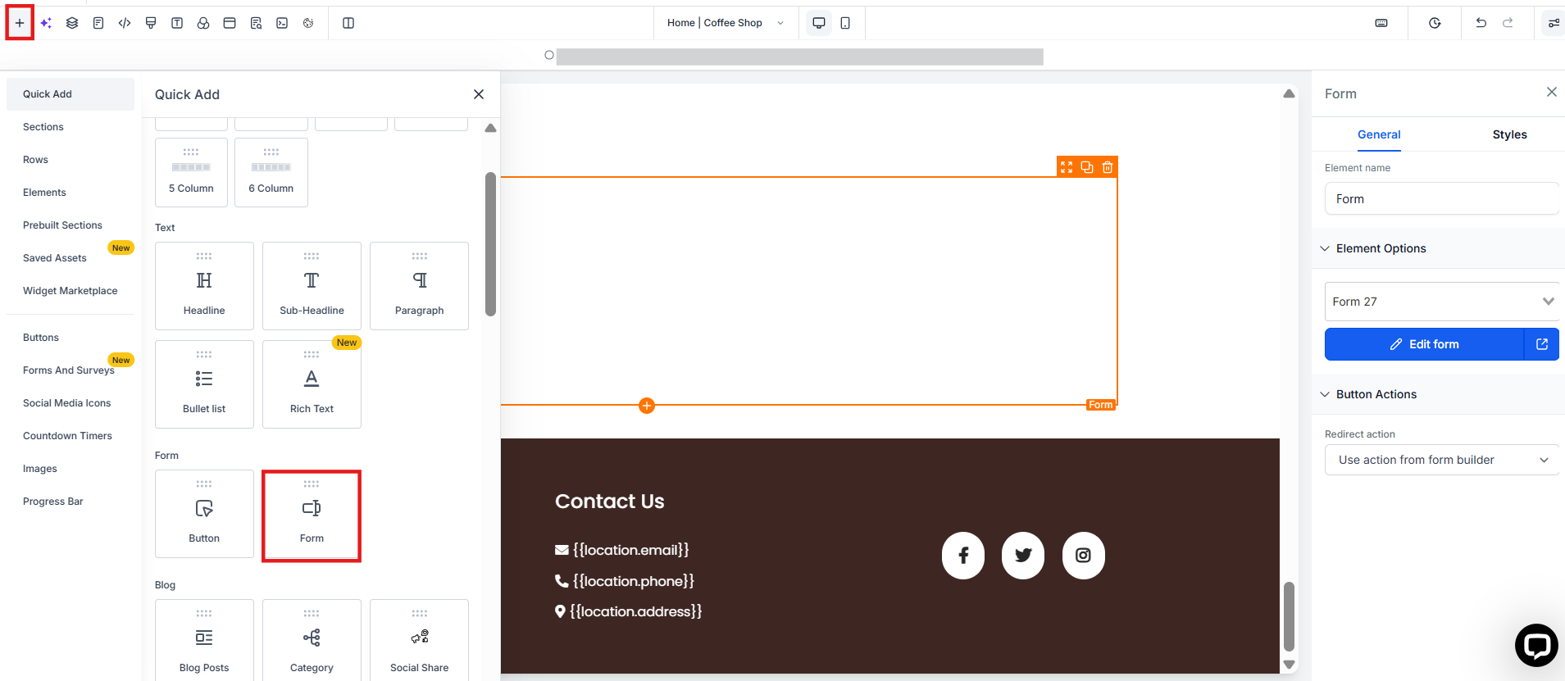The width and height of the screenshot is (1565, 681).
Task: Switch to desktop preview mode
Action: point(819,23)
